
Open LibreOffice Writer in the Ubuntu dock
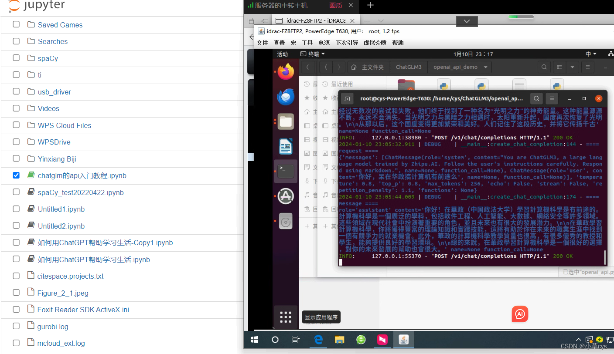point(286,146)
